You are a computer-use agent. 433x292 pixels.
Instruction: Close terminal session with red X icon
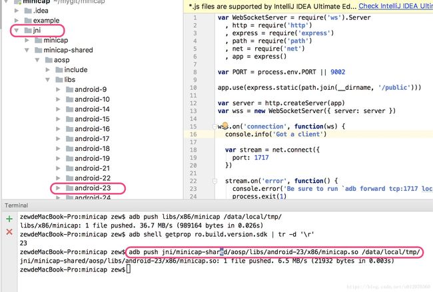coord(9,232)
